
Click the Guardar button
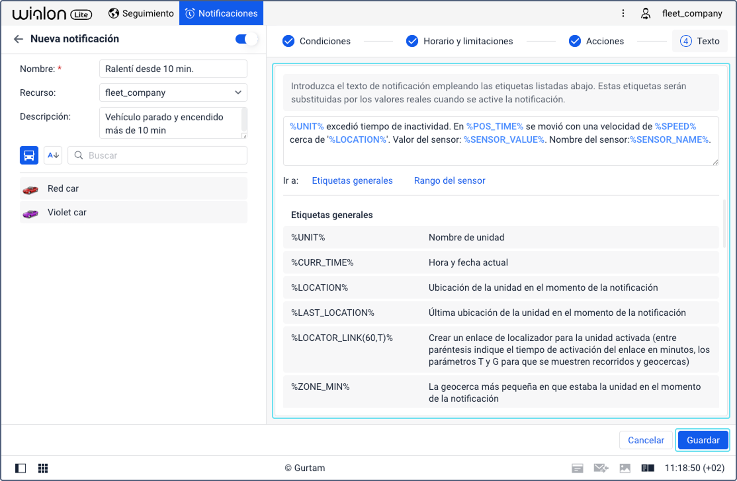pos(703,440)
